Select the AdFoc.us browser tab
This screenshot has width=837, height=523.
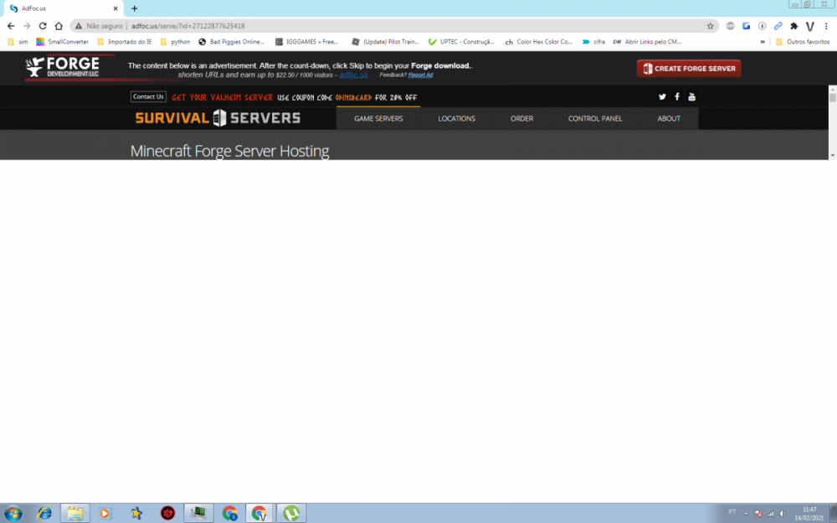(x=63, y=8)
